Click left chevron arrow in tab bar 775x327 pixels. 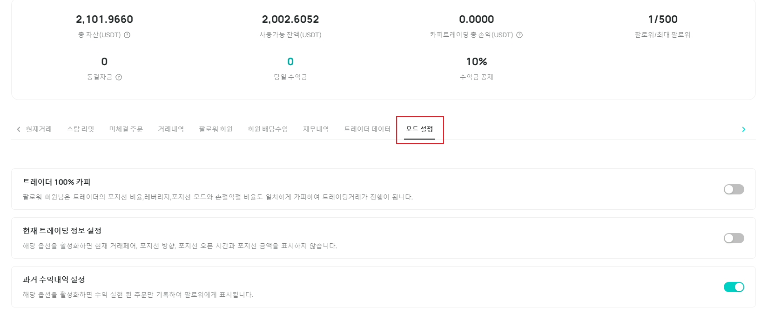click(x=19, y=129)
